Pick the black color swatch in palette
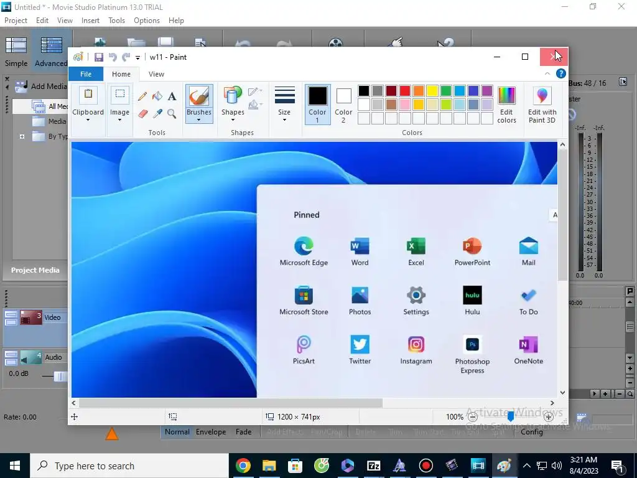Viewport: 637px width, 478px height. 363,91
